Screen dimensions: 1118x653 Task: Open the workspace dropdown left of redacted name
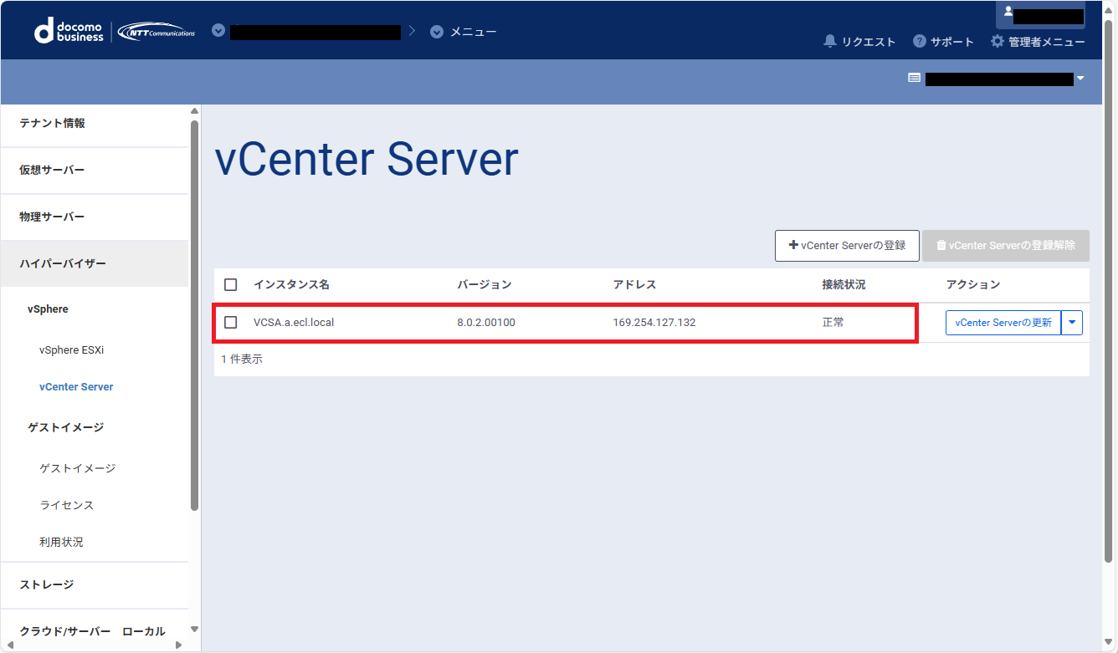click(x=218, y=31)
